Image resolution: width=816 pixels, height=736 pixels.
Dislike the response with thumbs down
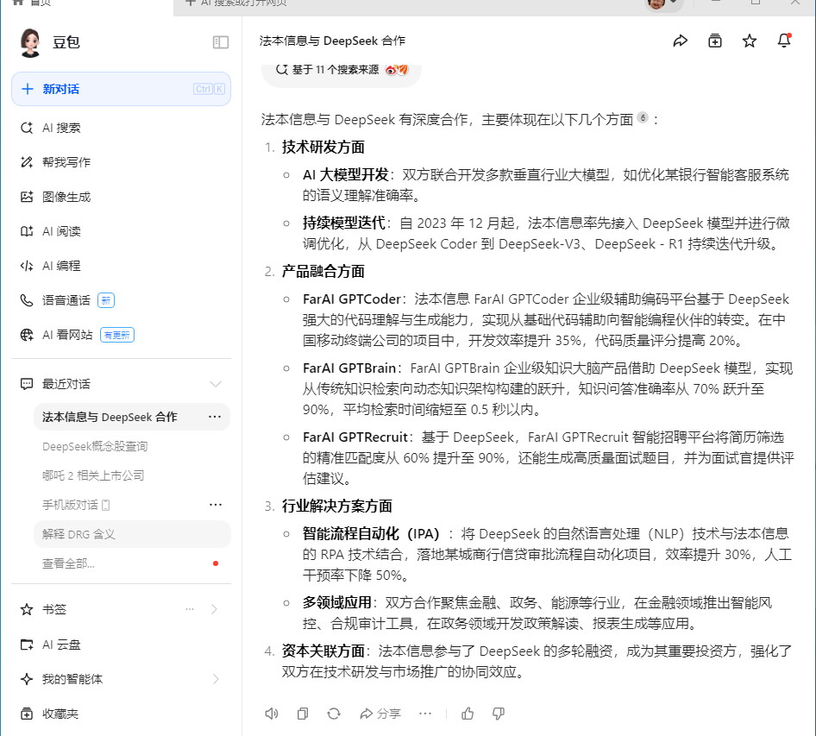499,714
